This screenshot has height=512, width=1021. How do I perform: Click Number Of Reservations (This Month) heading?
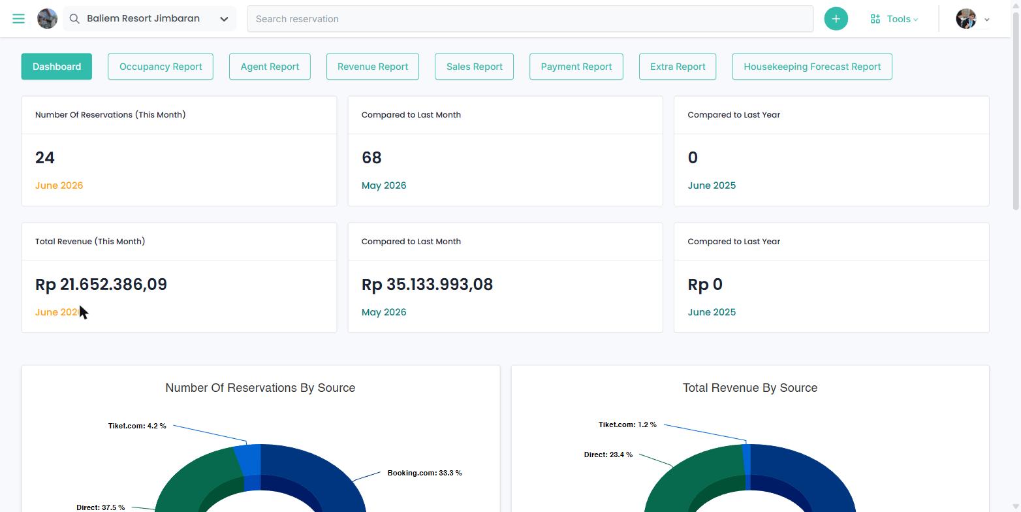pyautogui.click(x=110, y=115)
